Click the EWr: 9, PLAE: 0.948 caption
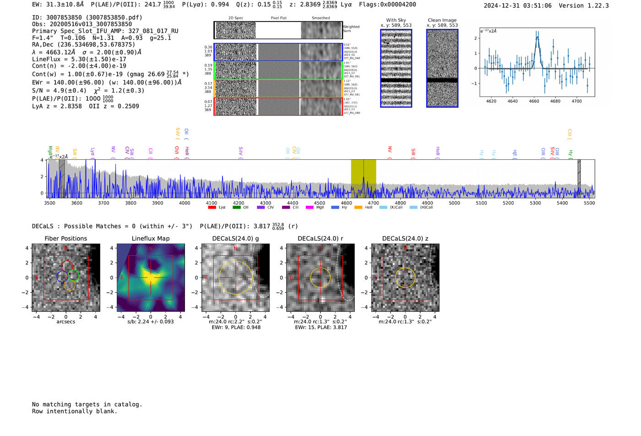The width and height of the screenshot is (641, 436). pos(236,327)
